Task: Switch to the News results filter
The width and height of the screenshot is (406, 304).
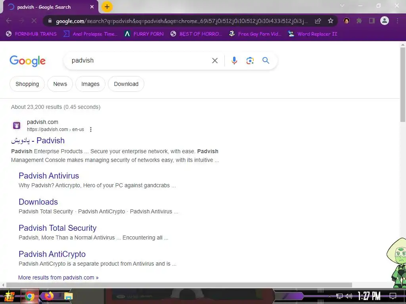Action: 60,84
